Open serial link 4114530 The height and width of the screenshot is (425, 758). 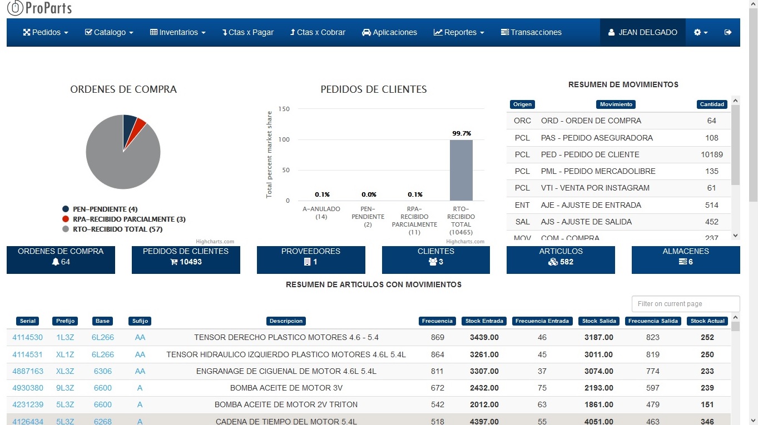coord(28,337)
